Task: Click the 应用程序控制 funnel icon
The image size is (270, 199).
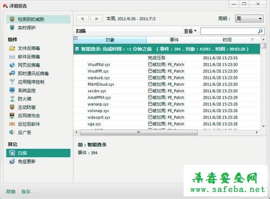Action: (x=12, y=82)
